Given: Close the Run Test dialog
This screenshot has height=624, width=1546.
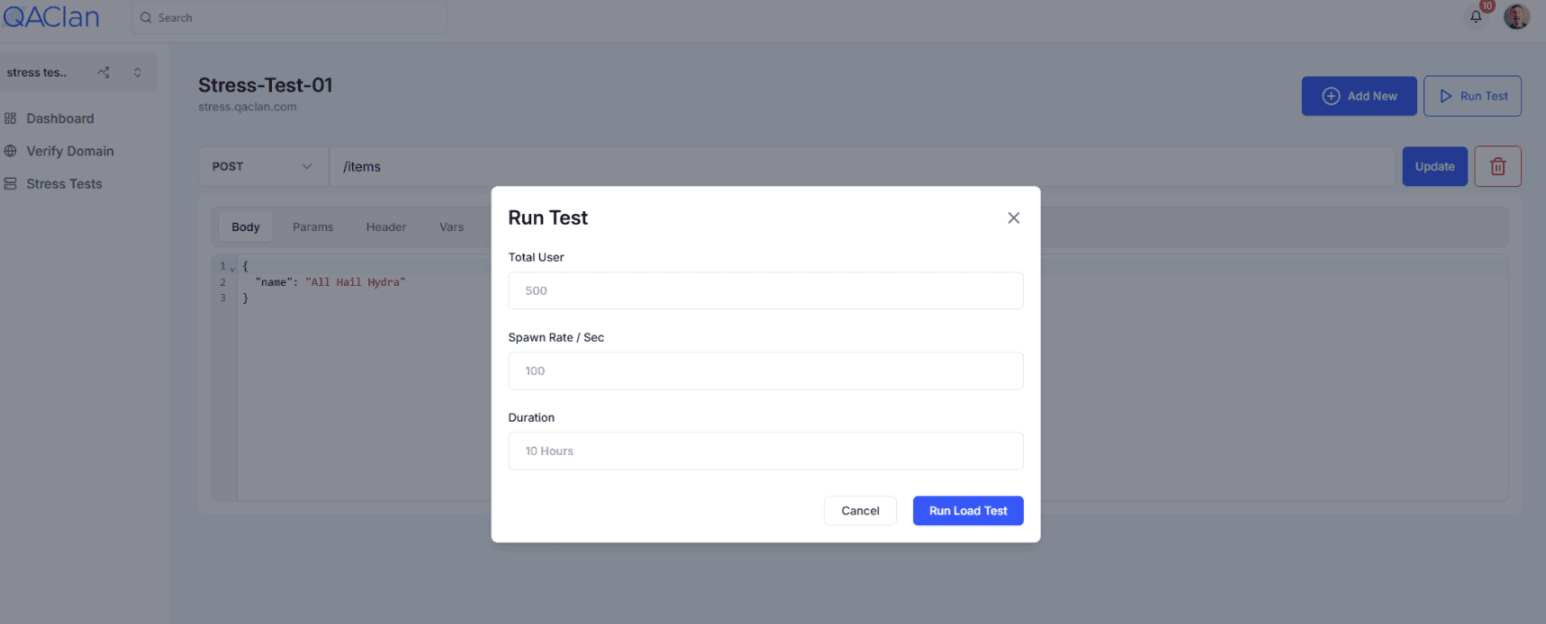Looking at the screenshot, I should [x=1013, y=218].
